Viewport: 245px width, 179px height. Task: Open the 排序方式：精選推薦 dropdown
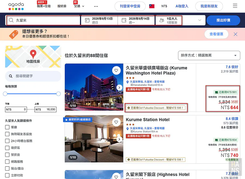pos(209,55)
